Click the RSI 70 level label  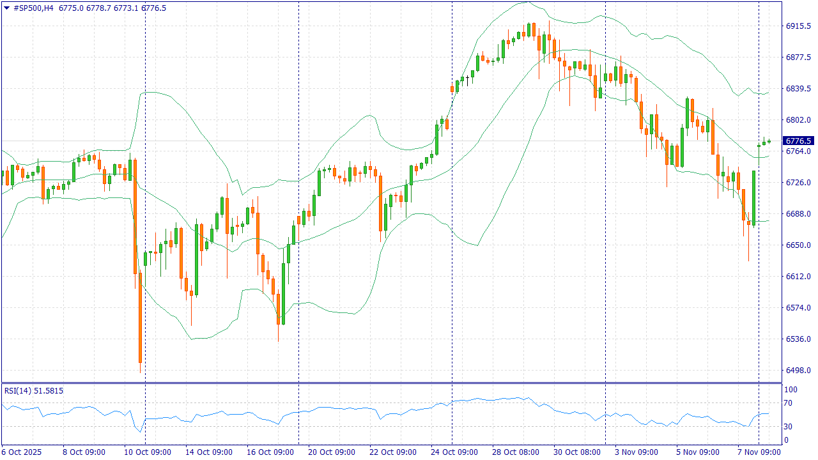[788, 403]
